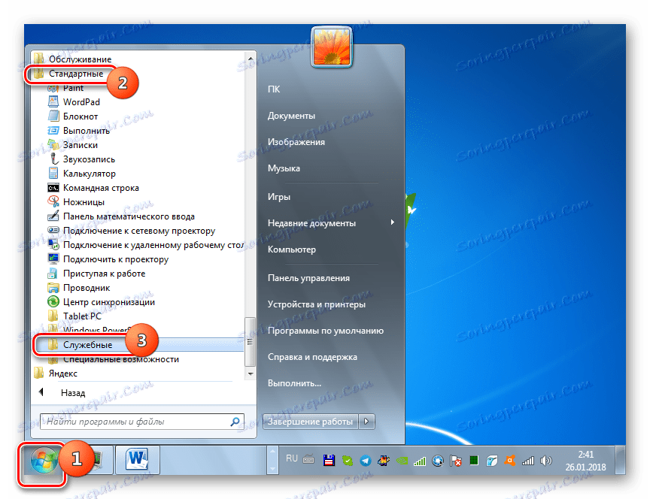Open Панель управления
Image resolution: width=650 pixels, height=499 pixels.
pyautogui.click(x=309, y=278)
